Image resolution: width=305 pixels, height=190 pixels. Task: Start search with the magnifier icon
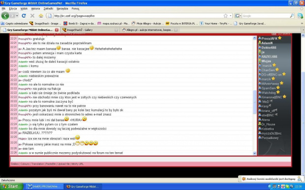(x=292, y=16)
